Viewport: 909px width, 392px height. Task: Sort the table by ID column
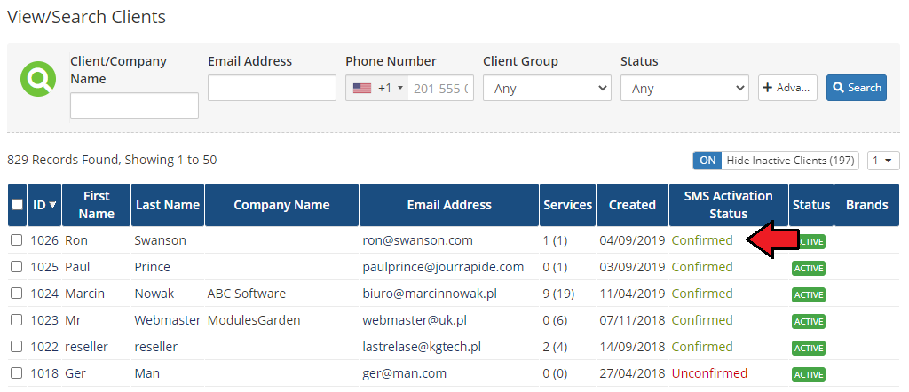[x=44, y=204]
